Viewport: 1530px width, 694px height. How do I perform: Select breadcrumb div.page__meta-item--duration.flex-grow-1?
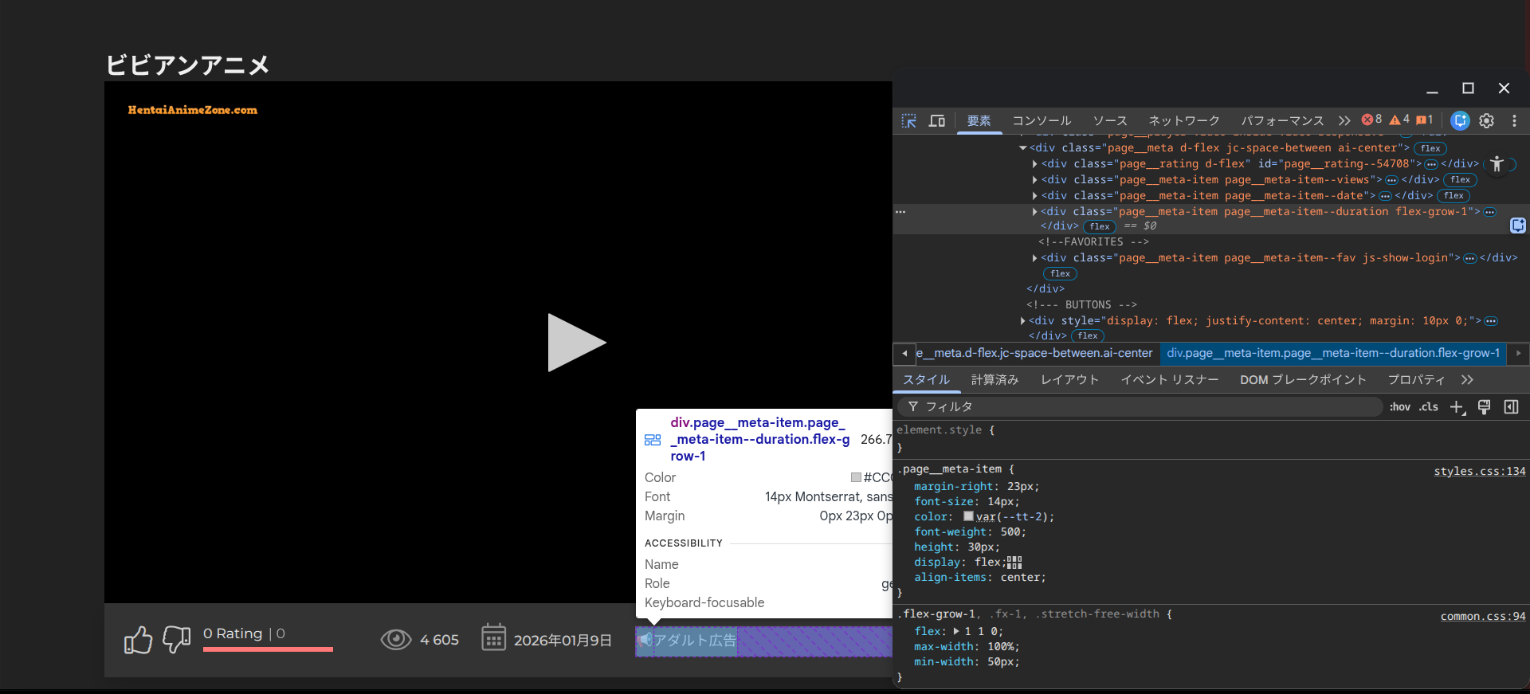pos(1333,353)
